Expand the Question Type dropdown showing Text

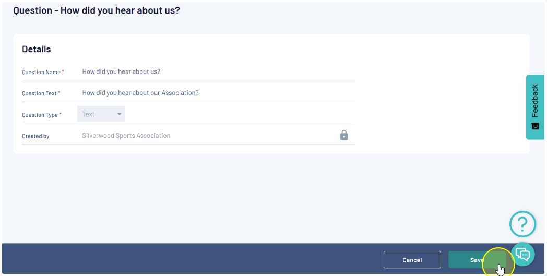(101, 114)
